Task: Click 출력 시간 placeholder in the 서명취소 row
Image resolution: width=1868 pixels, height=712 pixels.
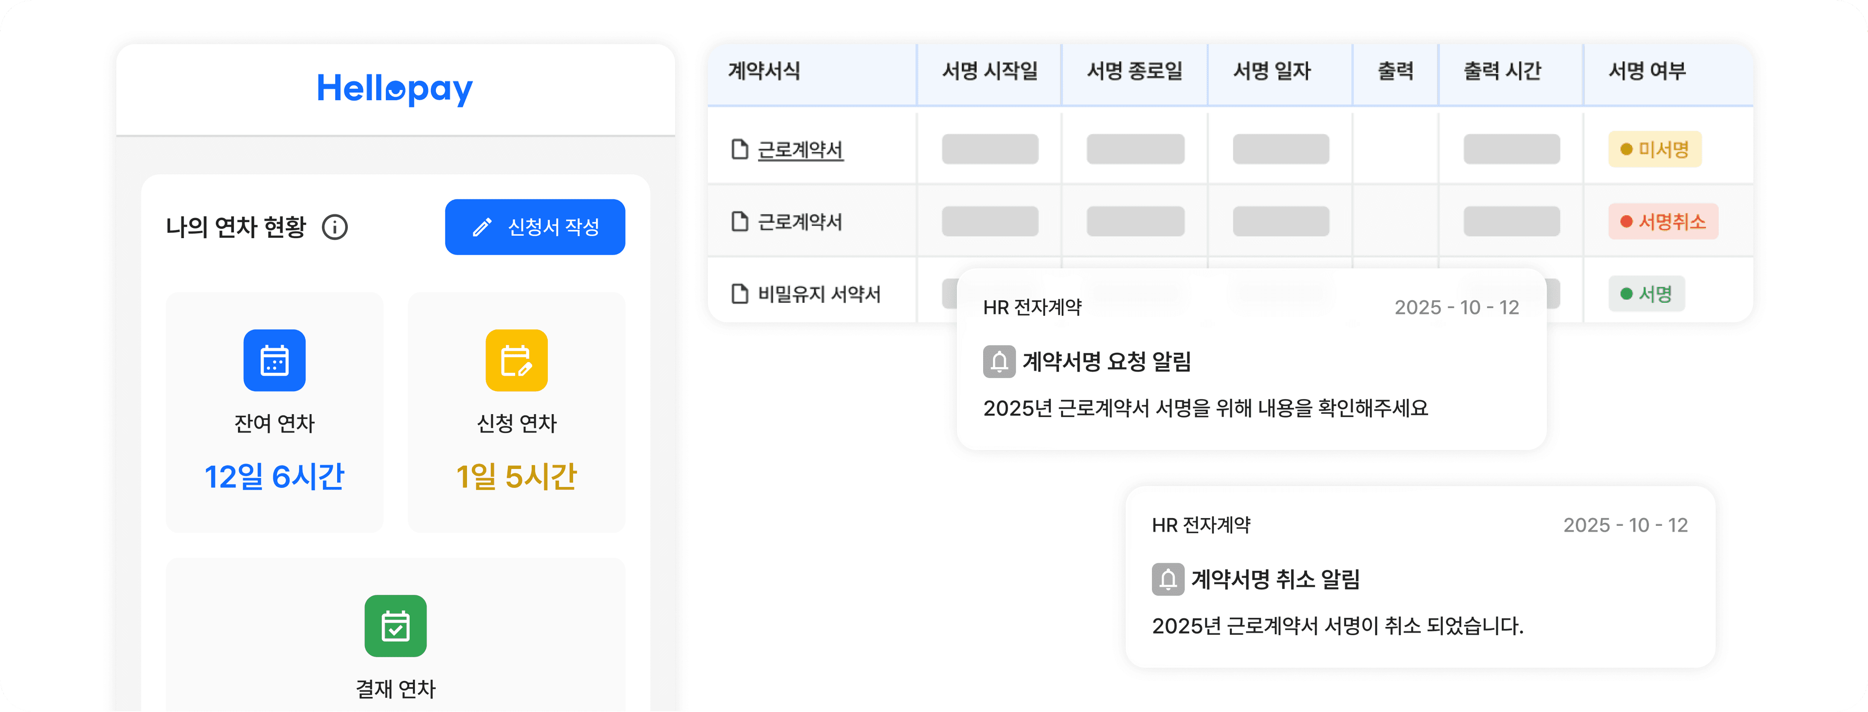Action: coord(1511,222)
